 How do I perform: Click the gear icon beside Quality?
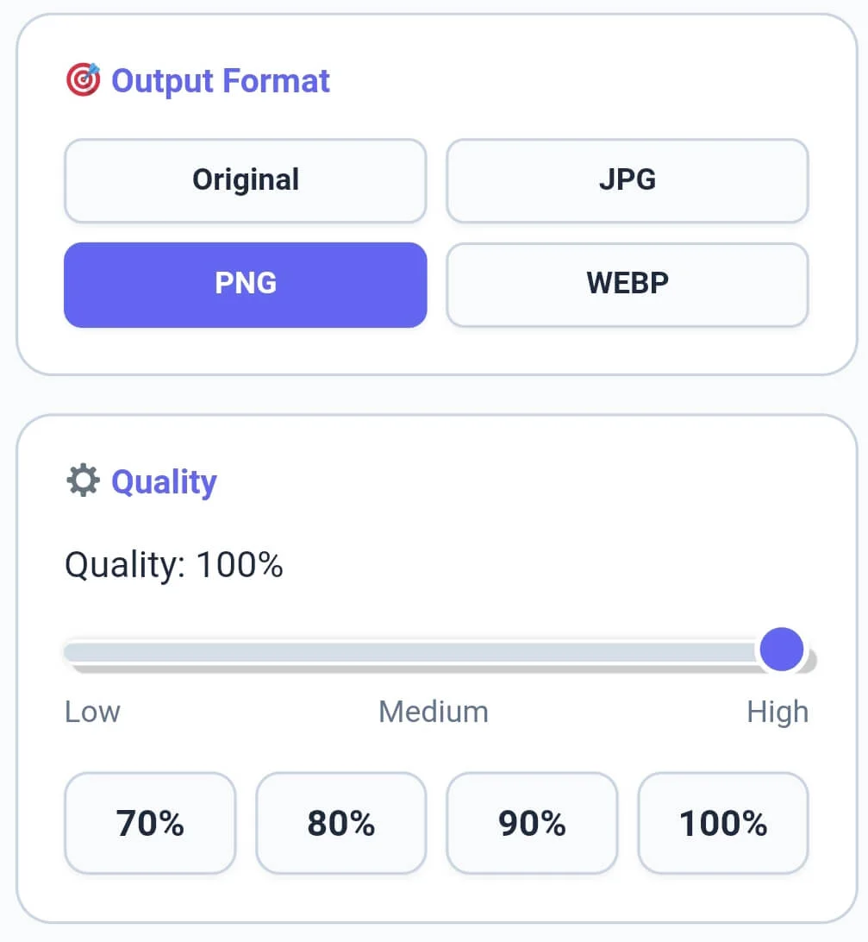pos(84,481)
